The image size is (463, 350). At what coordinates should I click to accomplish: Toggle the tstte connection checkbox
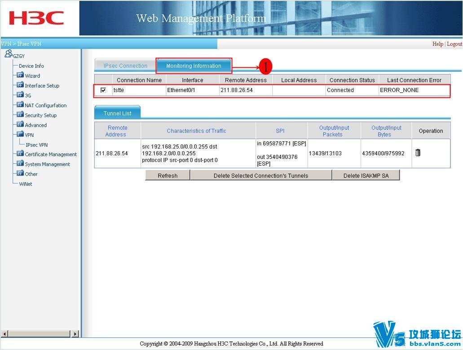103,90
